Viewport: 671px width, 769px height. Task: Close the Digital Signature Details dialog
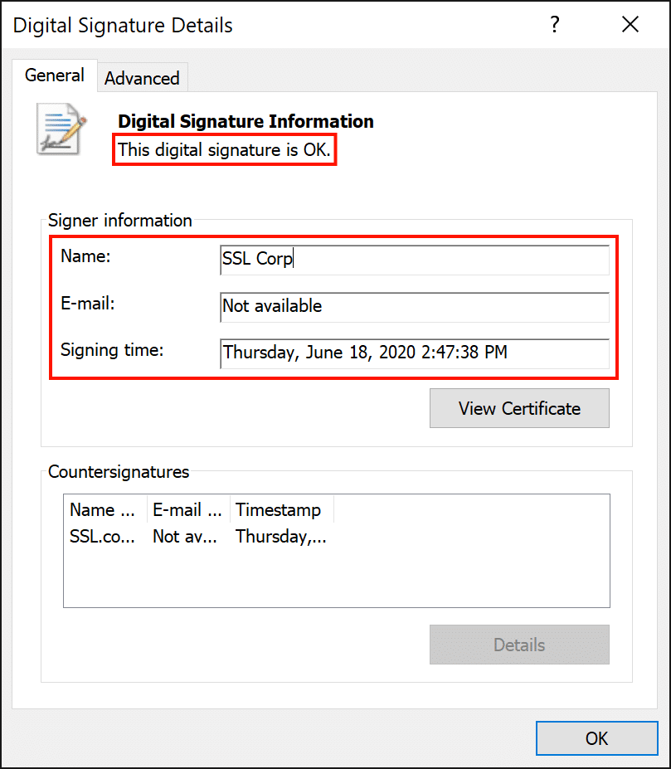tap(630, 25)
